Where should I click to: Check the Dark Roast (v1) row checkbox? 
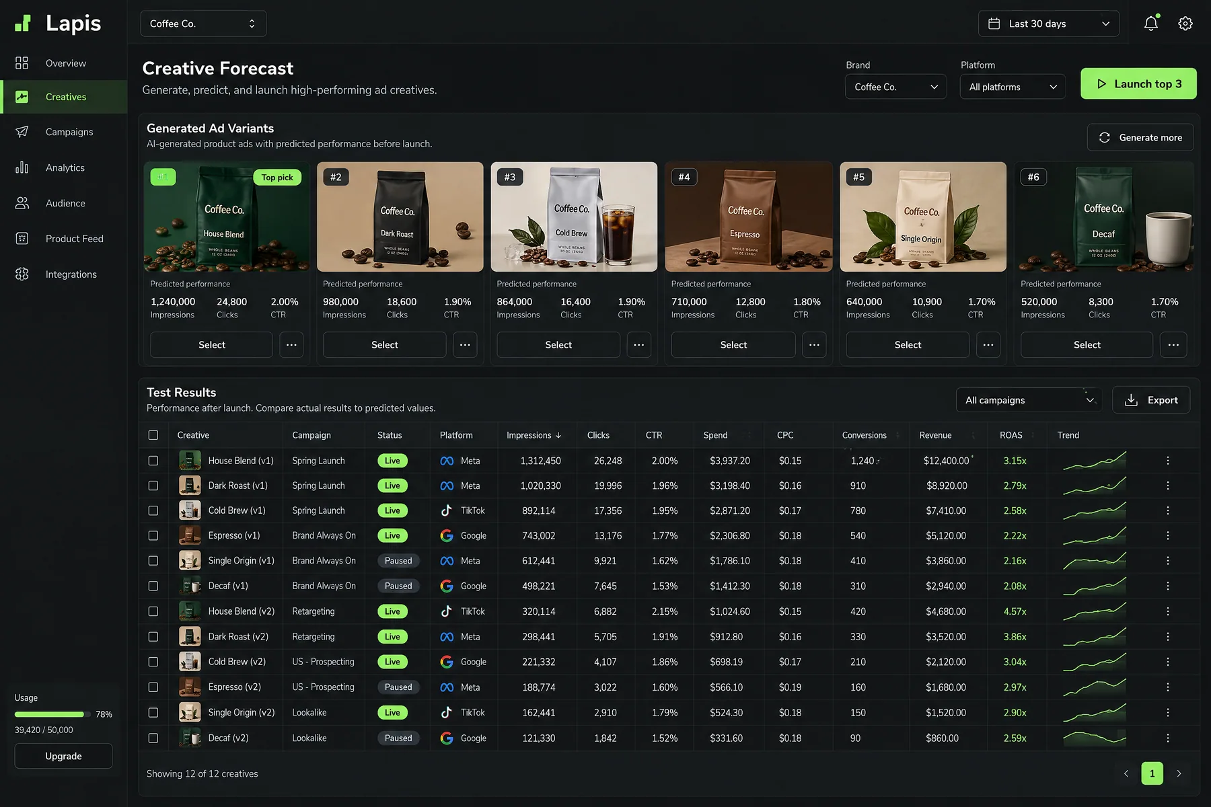[153, 486]
